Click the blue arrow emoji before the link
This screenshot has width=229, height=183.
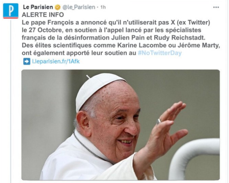[27, 61]
